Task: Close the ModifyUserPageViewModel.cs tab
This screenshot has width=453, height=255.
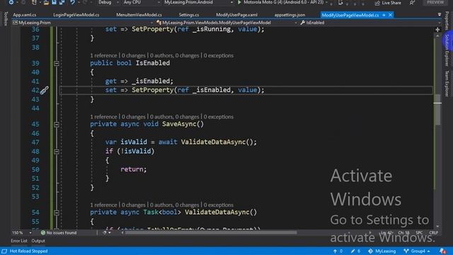Action: [x=390, y=15]
